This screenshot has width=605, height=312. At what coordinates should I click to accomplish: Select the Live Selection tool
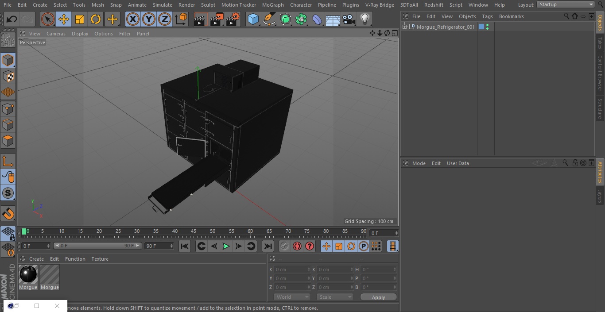click(x=47, y=19)
